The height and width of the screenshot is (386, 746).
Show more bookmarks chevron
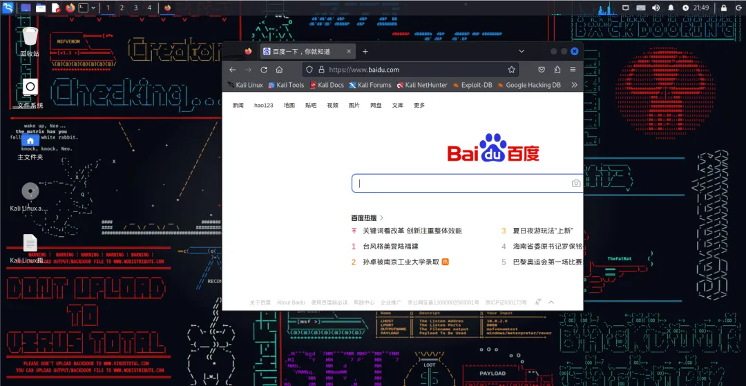coord(574,85)
